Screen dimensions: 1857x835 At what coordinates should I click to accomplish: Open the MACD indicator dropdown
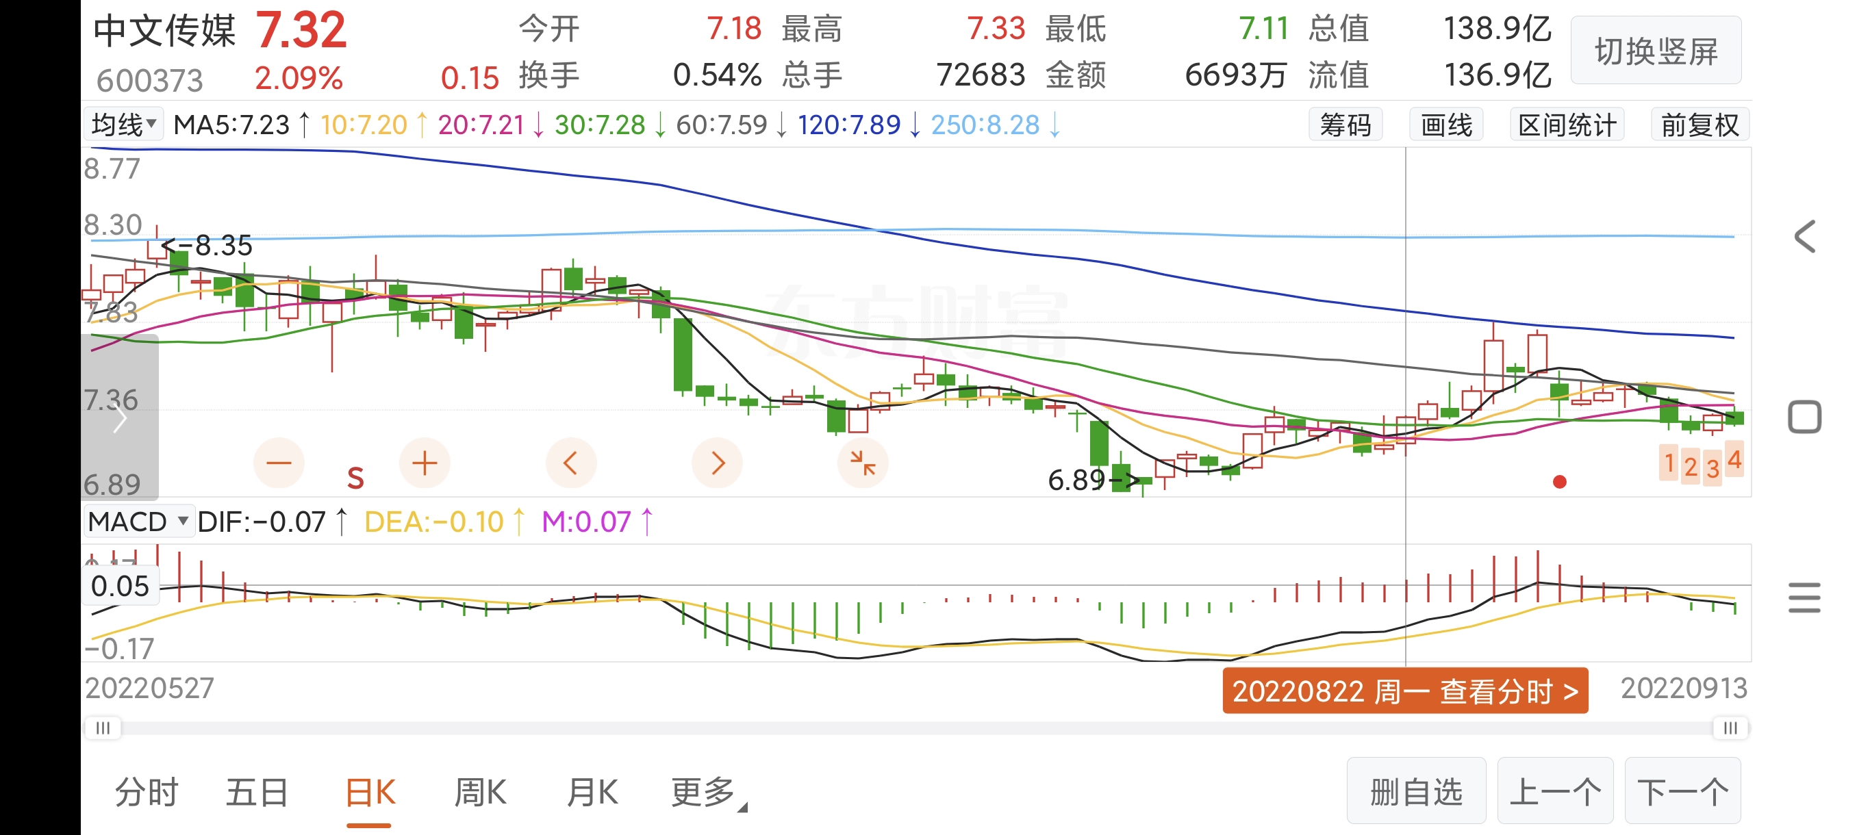138,521
